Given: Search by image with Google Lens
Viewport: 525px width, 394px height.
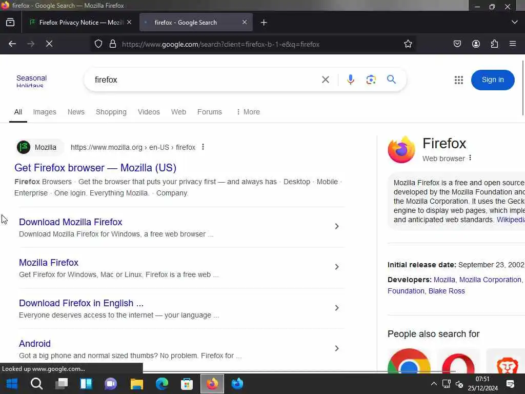Looking at the screenshot, I should click(x=371, y=80).
